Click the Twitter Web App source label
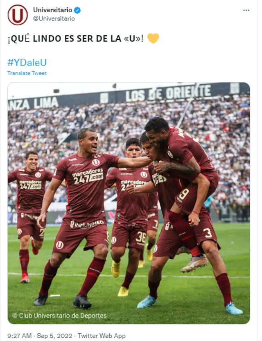This screenshot has width=262, height=341. (x=102, y=336)
